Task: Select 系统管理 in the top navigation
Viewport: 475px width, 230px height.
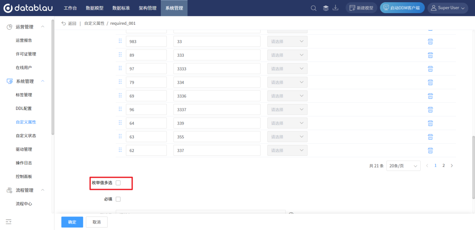Action: click(x=174, y=8)
